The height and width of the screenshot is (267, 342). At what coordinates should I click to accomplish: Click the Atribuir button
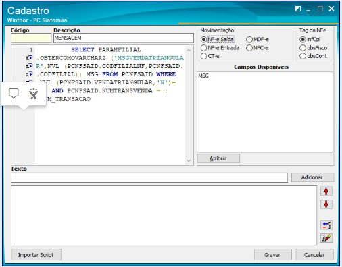tap(218, 158)
